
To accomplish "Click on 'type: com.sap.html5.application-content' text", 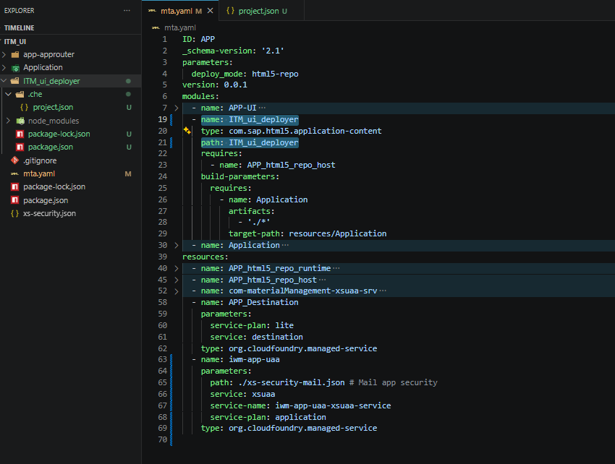I will (291, 131).
